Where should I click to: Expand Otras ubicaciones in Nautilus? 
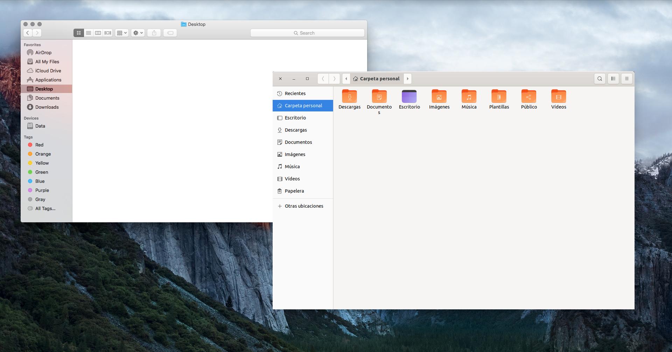(x=303, y=206)
